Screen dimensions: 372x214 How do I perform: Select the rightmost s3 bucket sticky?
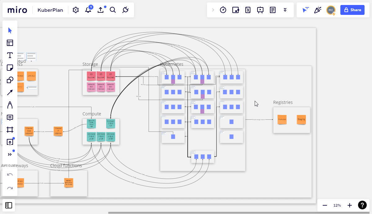click(x=110, y=76)
